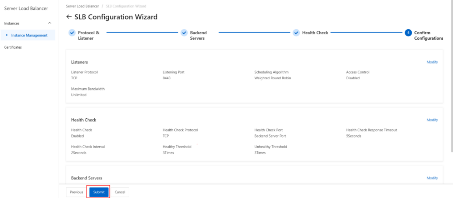Viewport: 453px width, 198px height.
Task: Modify the Listeners configuration
Action: point(432,62)
